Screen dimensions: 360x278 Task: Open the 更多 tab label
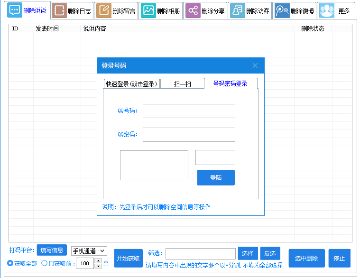pos(344,11)
